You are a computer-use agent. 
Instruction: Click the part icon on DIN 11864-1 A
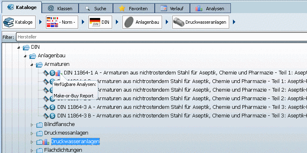point(46,73)
